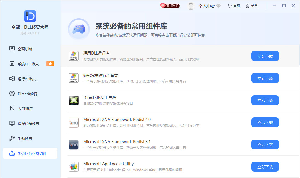Click the 运行库修复 Visual Studio icon

click(12, 78)
